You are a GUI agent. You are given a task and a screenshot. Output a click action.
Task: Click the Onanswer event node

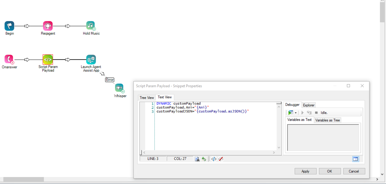coord(9,59)
